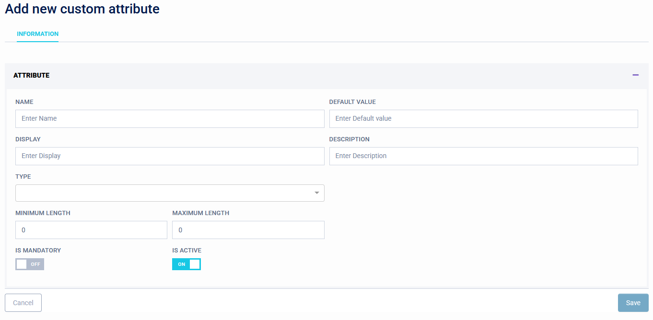Click the TYPE field label
This screenshot has width=653, height=320.
(x=23, y=177)
